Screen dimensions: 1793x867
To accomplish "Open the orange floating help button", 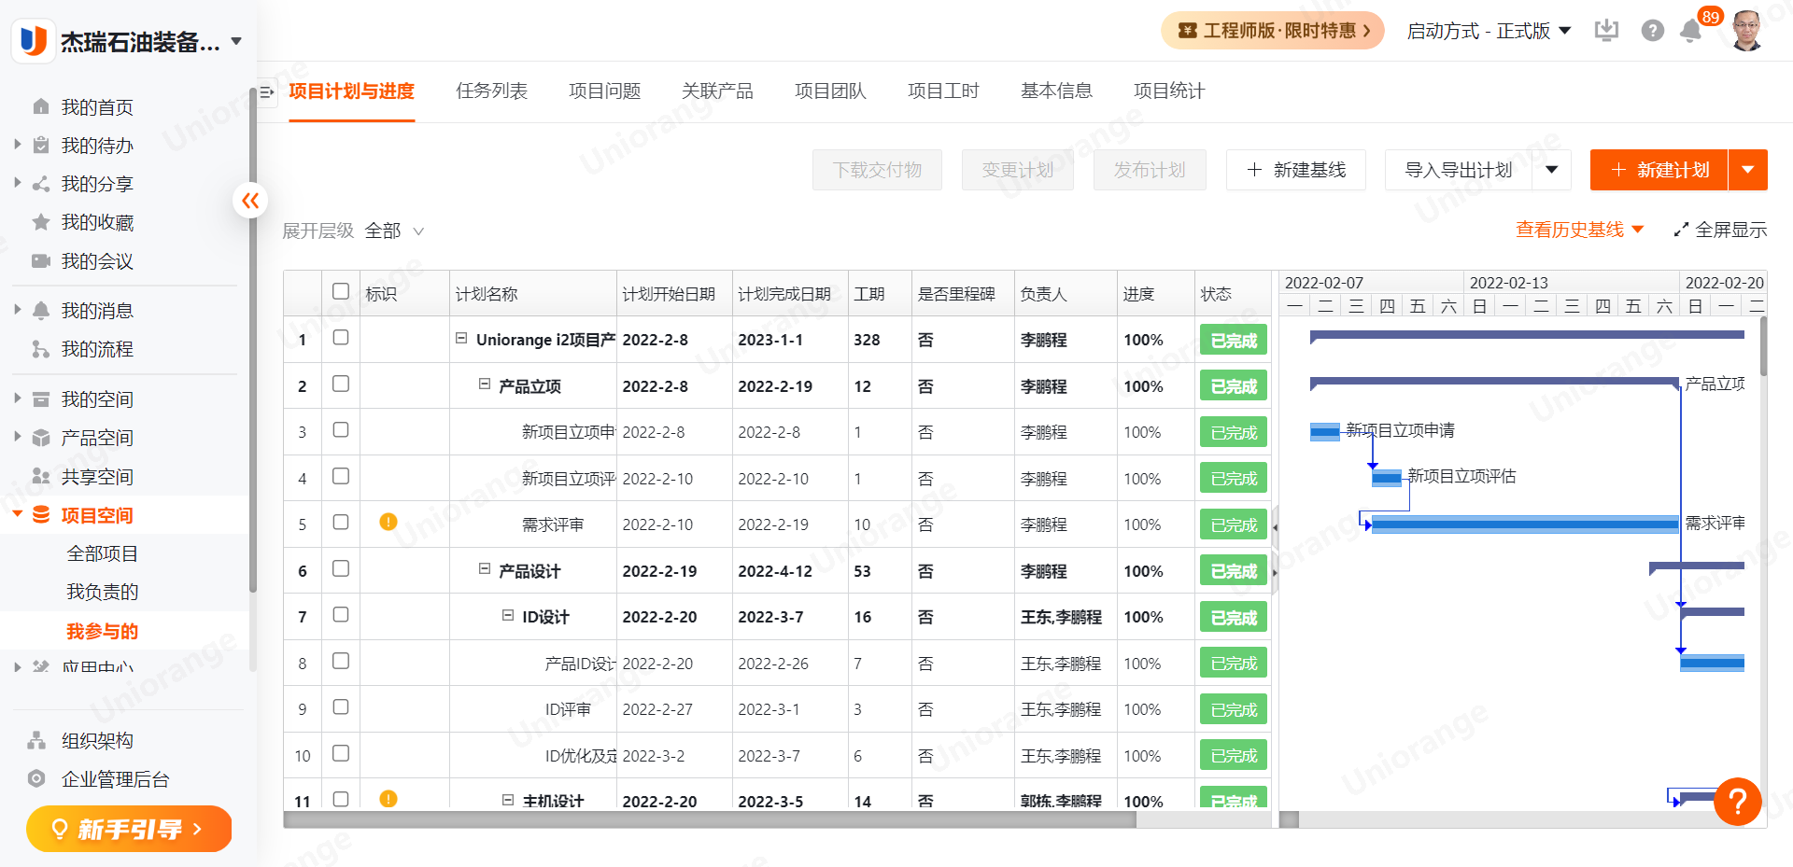I will pos(1737,802).
